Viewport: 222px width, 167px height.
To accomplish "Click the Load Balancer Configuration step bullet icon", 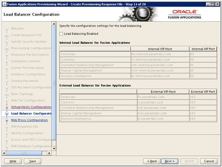I will (7, 114).
